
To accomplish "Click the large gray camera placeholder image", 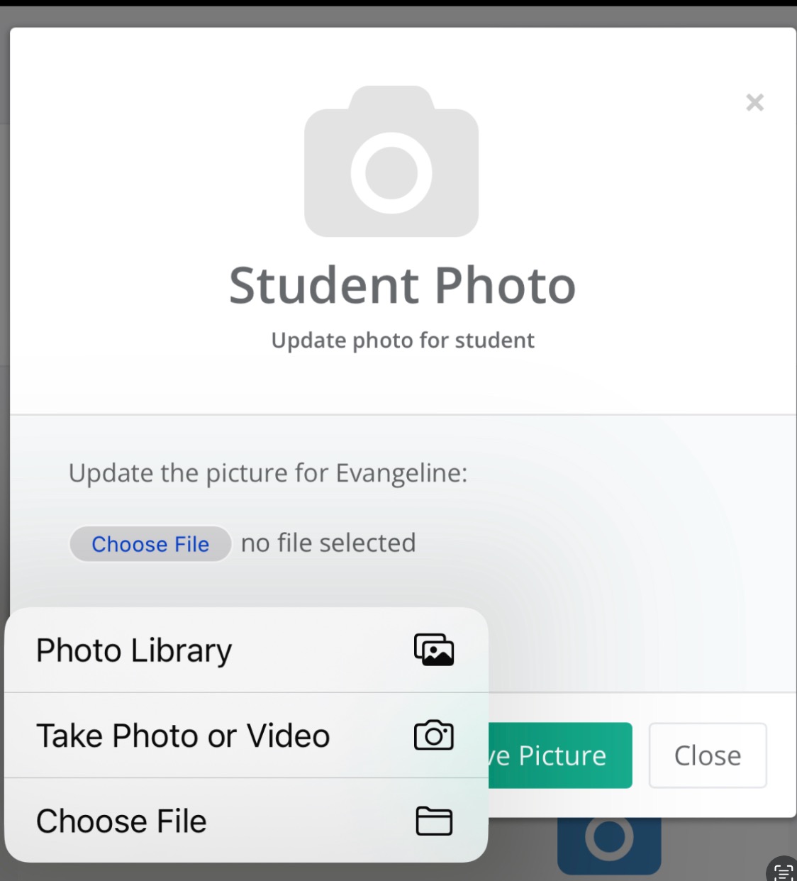I will click(x=391, y=161).
